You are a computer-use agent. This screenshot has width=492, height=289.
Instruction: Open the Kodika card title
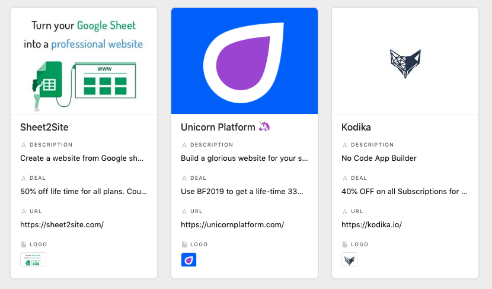coord(356,127)
